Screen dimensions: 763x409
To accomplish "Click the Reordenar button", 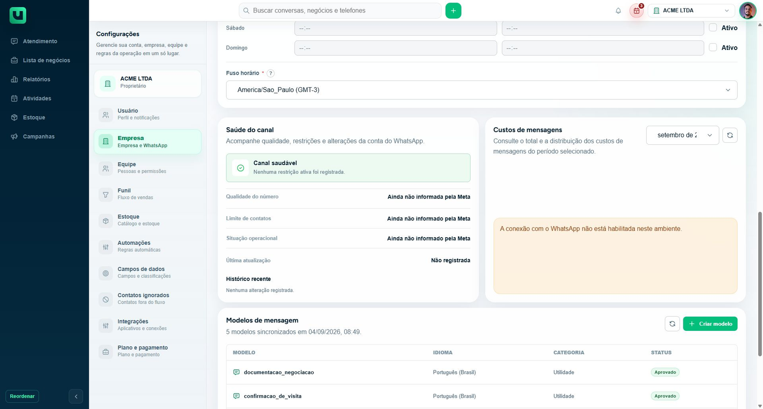I will [x=22, y=396].
